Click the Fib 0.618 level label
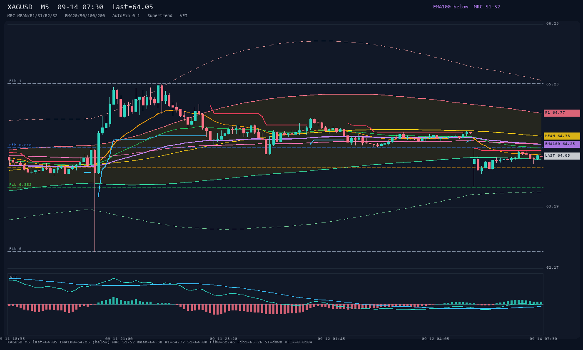Image resolution: width=583 pixels, height=350 pixels. [20, 145]
